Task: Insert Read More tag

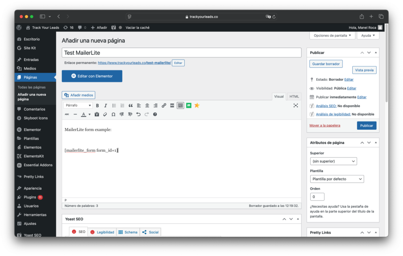Action: (172, 105)
